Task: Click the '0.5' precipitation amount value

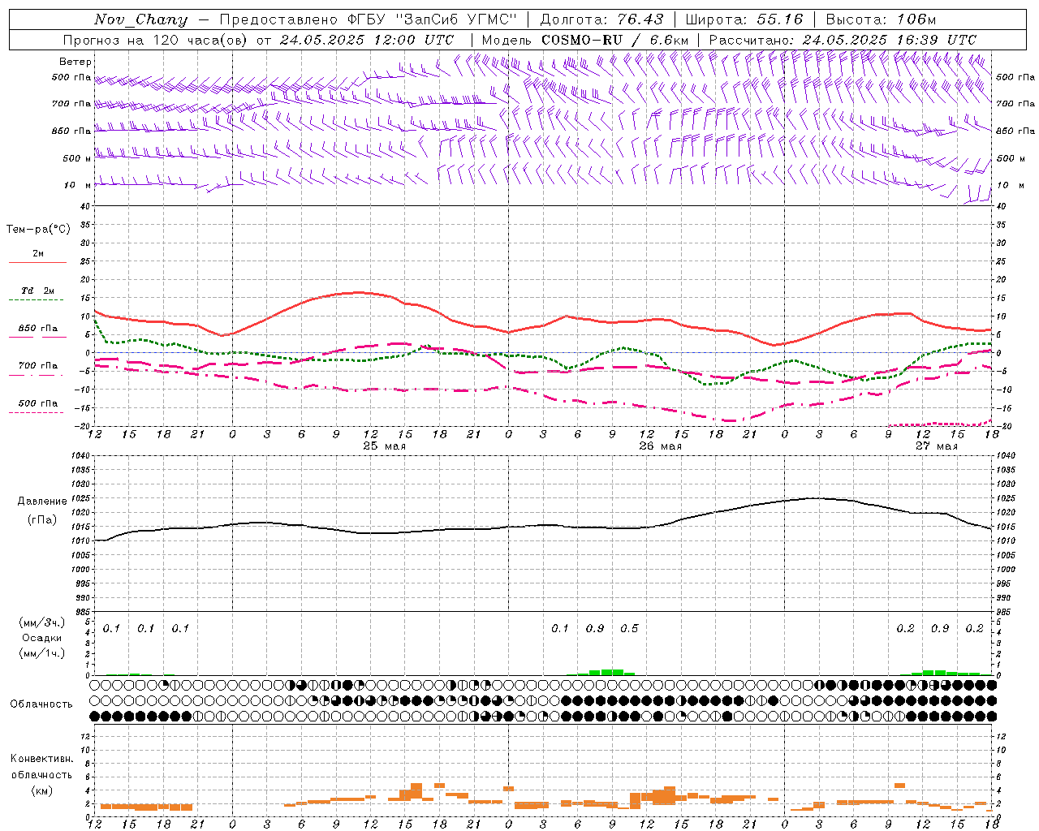Action: [629, 629]
